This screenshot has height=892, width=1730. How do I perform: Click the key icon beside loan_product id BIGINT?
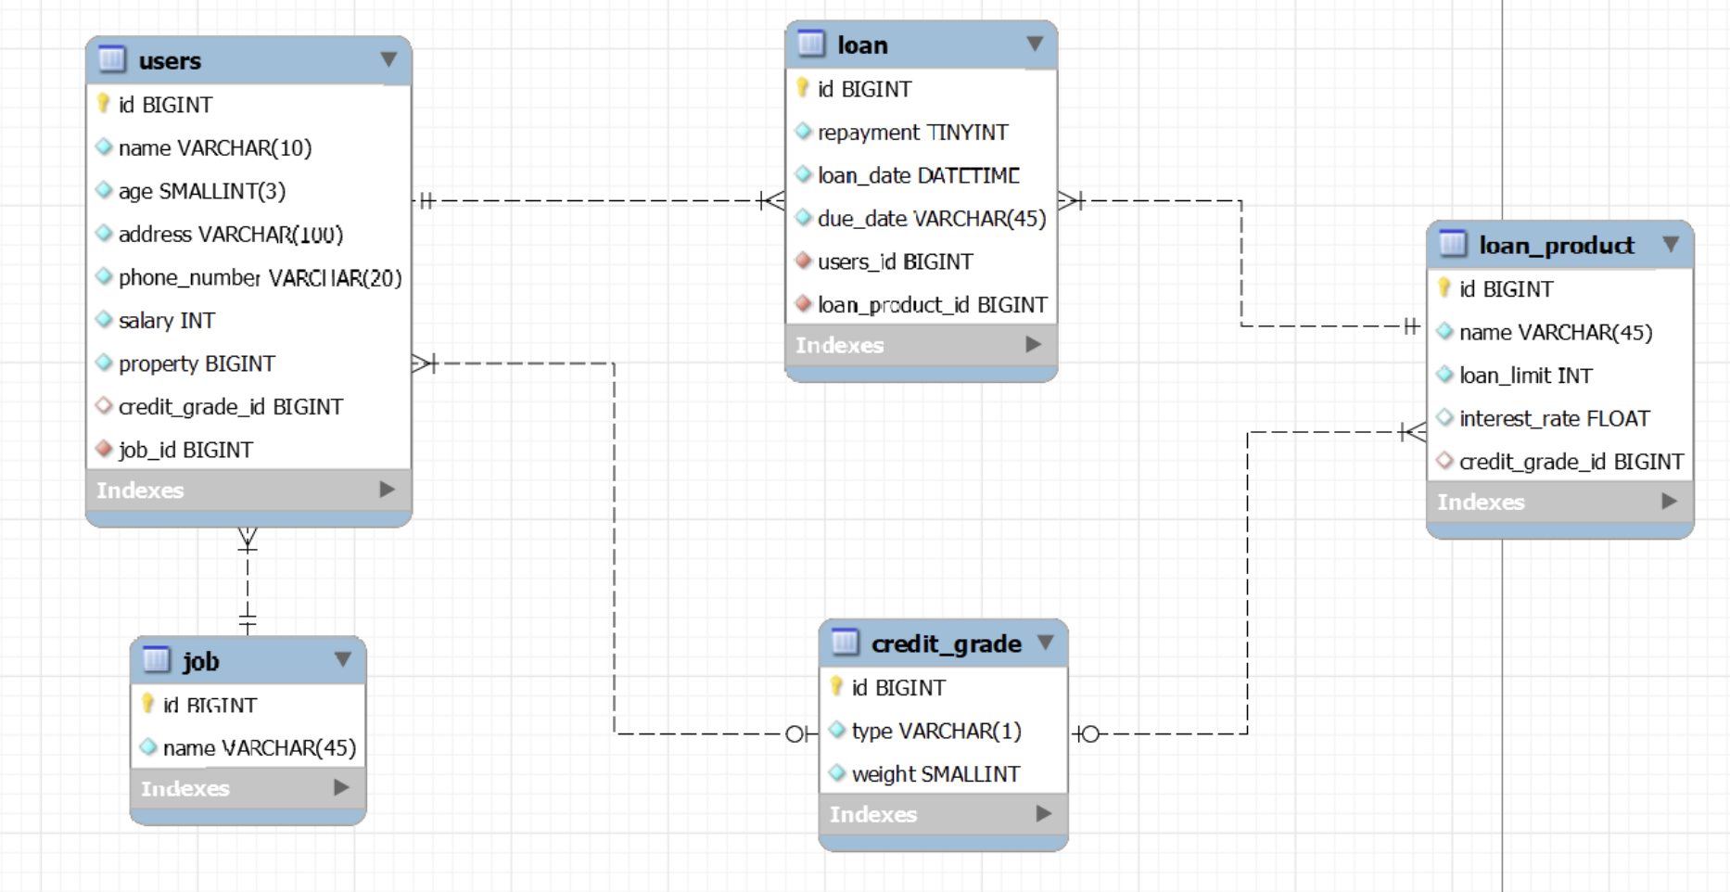[1444, 287]
